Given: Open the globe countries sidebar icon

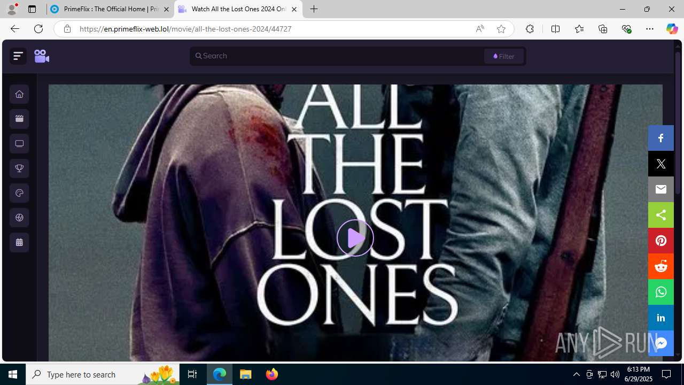Looking at the screenshot, I should pyautogui.click(x=19, y=218).
